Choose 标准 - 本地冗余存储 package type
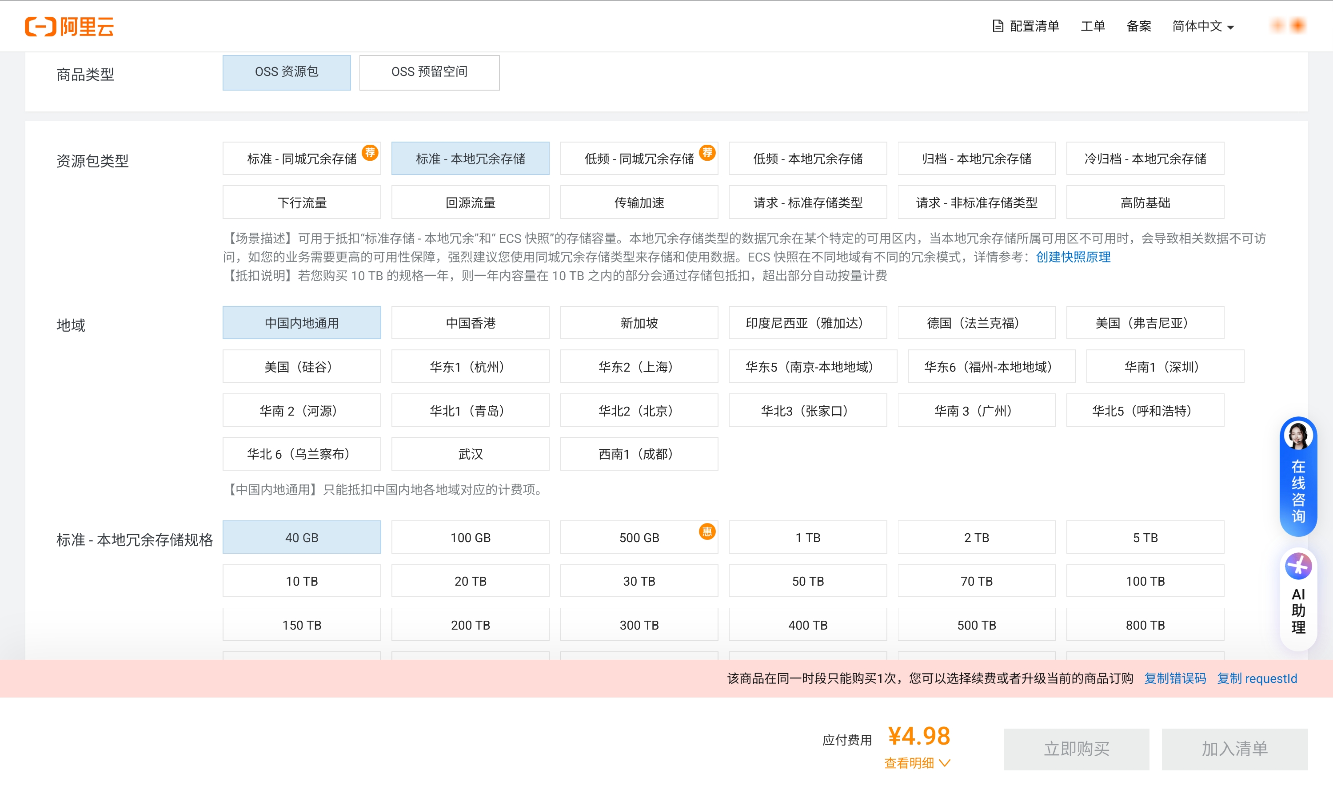This screenshot has height=801, width=1333. click(470, 159)
